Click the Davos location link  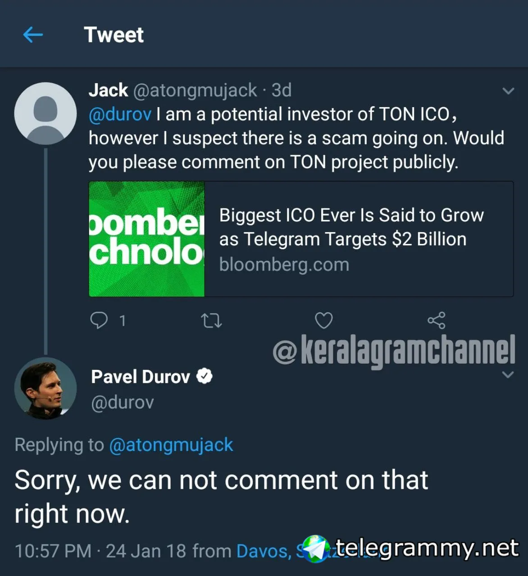click(264, 551)
